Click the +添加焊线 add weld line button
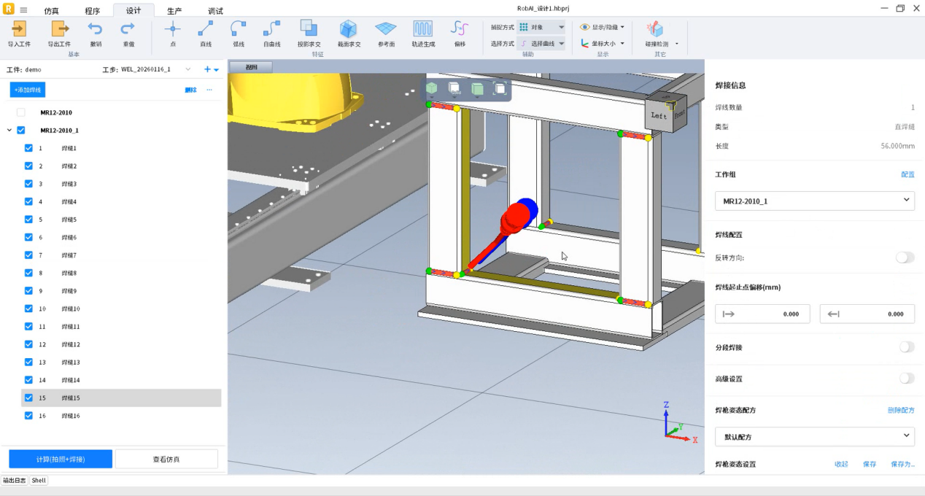This screenshot has height=496, width=925. pos(28,90)
